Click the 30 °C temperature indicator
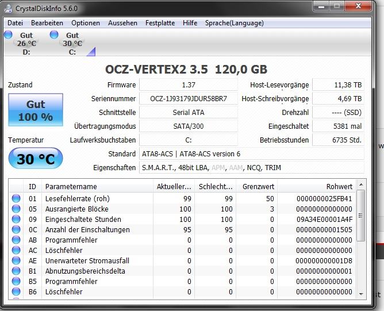 coord(36,158)
